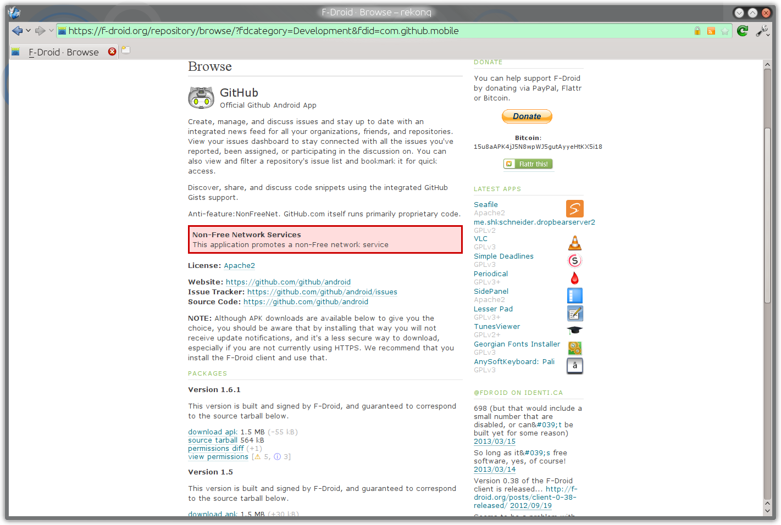Click the Simple Deadlines icon
The width and height of the screenshot is (781, 525).
point(575,260)
